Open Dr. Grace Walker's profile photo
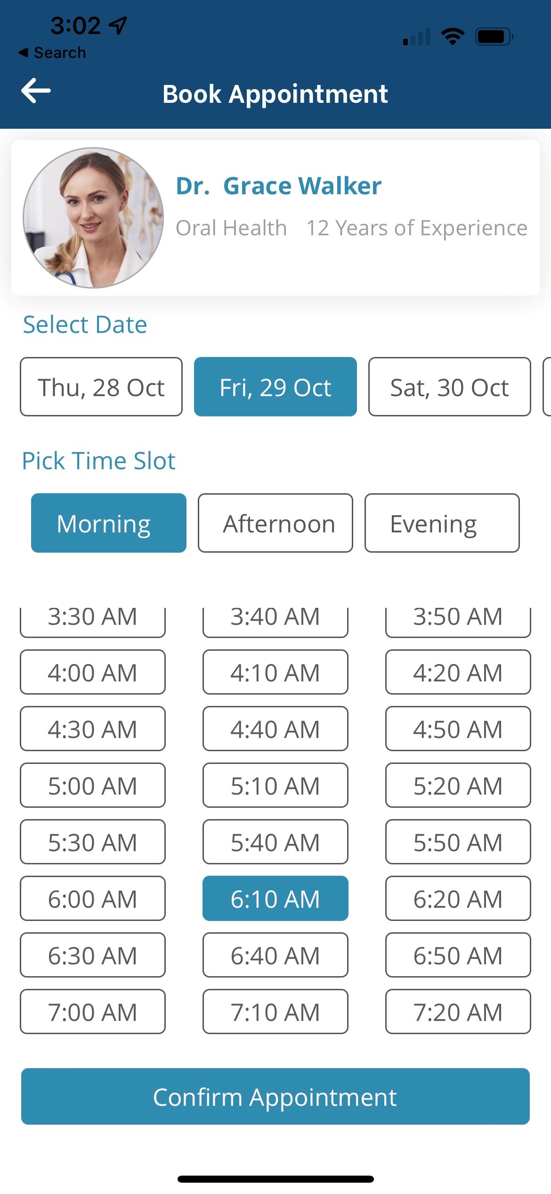Image resolution: width=551 pixels, height=1194 pixels. click(93, 218)
